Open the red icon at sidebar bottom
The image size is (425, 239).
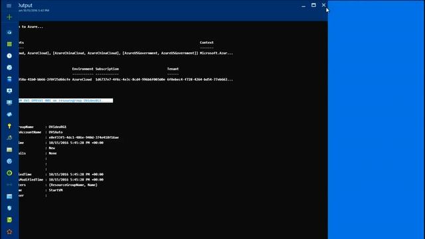[9, 232]
